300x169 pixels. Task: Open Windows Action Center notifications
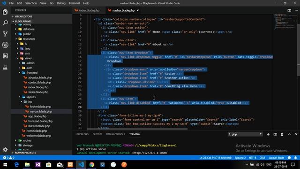(292, 165)
